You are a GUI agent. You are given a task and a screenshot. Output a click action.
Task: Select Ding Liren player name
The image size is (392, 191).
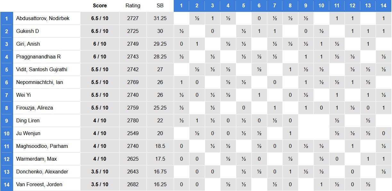pos(28,120)
